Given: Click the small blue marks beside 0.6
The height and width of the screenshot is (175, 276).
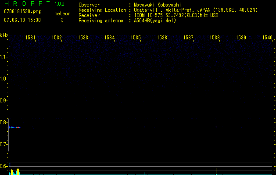Looking at the screenshot, I should [10, 164].
